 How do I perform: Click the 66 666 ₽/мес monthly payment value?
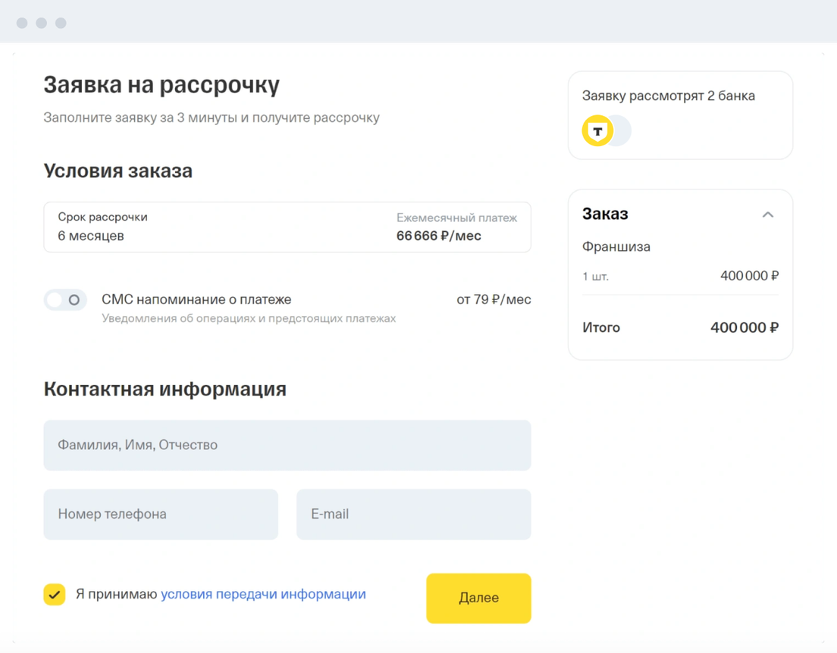tap(438, 236)
